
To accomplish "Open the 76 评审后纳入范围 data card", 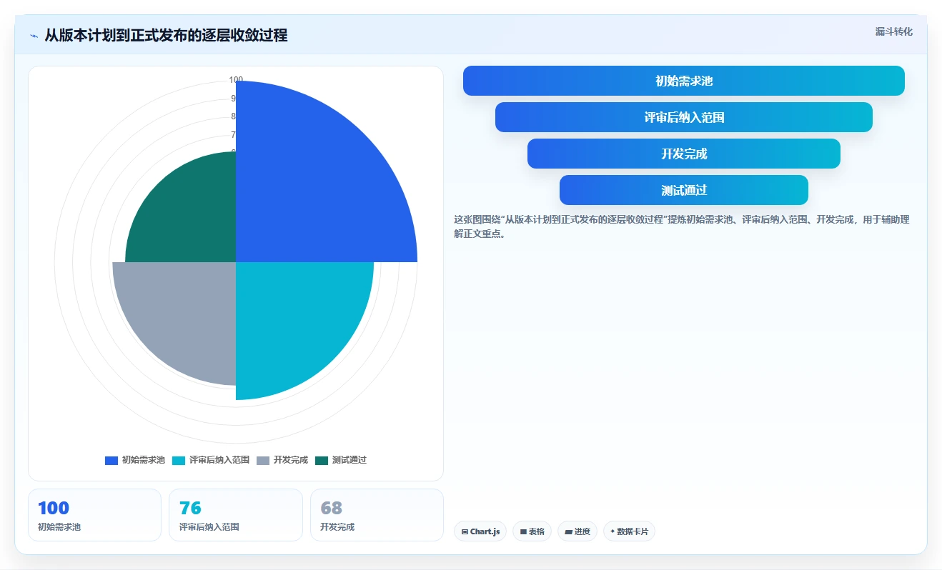I will (236, 515).
